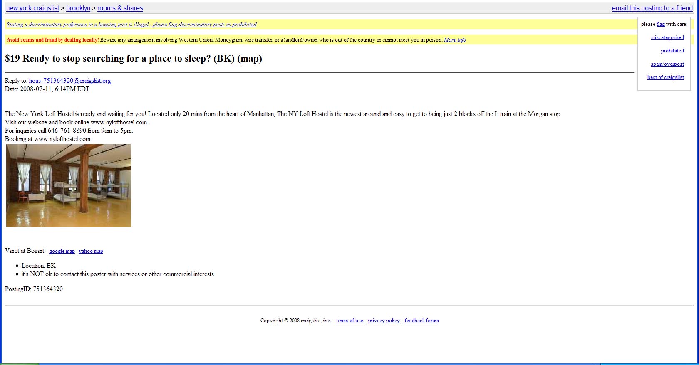
Task: Go to the brooklyn breadcrumb link
Action: [78, 8]
